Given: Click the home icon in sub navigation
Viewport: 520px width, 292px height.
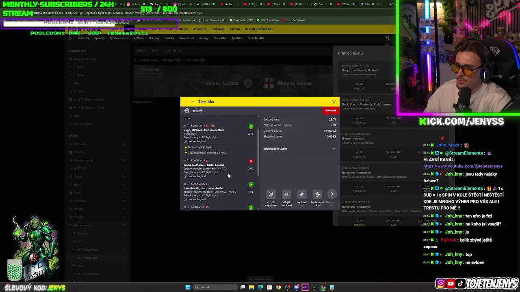Looking at the screenshot, I should [x=70, y=38].
